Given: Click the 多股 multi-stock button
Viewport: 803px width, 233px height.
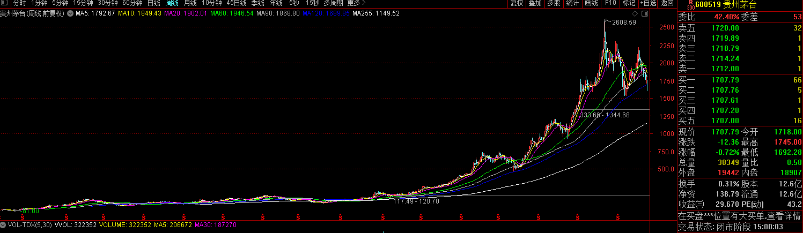Looking at the screenshot, I should (553, 3).
